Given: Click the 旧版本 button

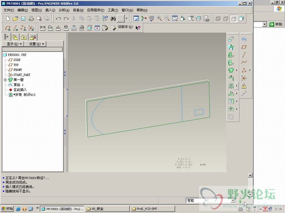Looking at the screenshot, I should (x=125, y=27).
